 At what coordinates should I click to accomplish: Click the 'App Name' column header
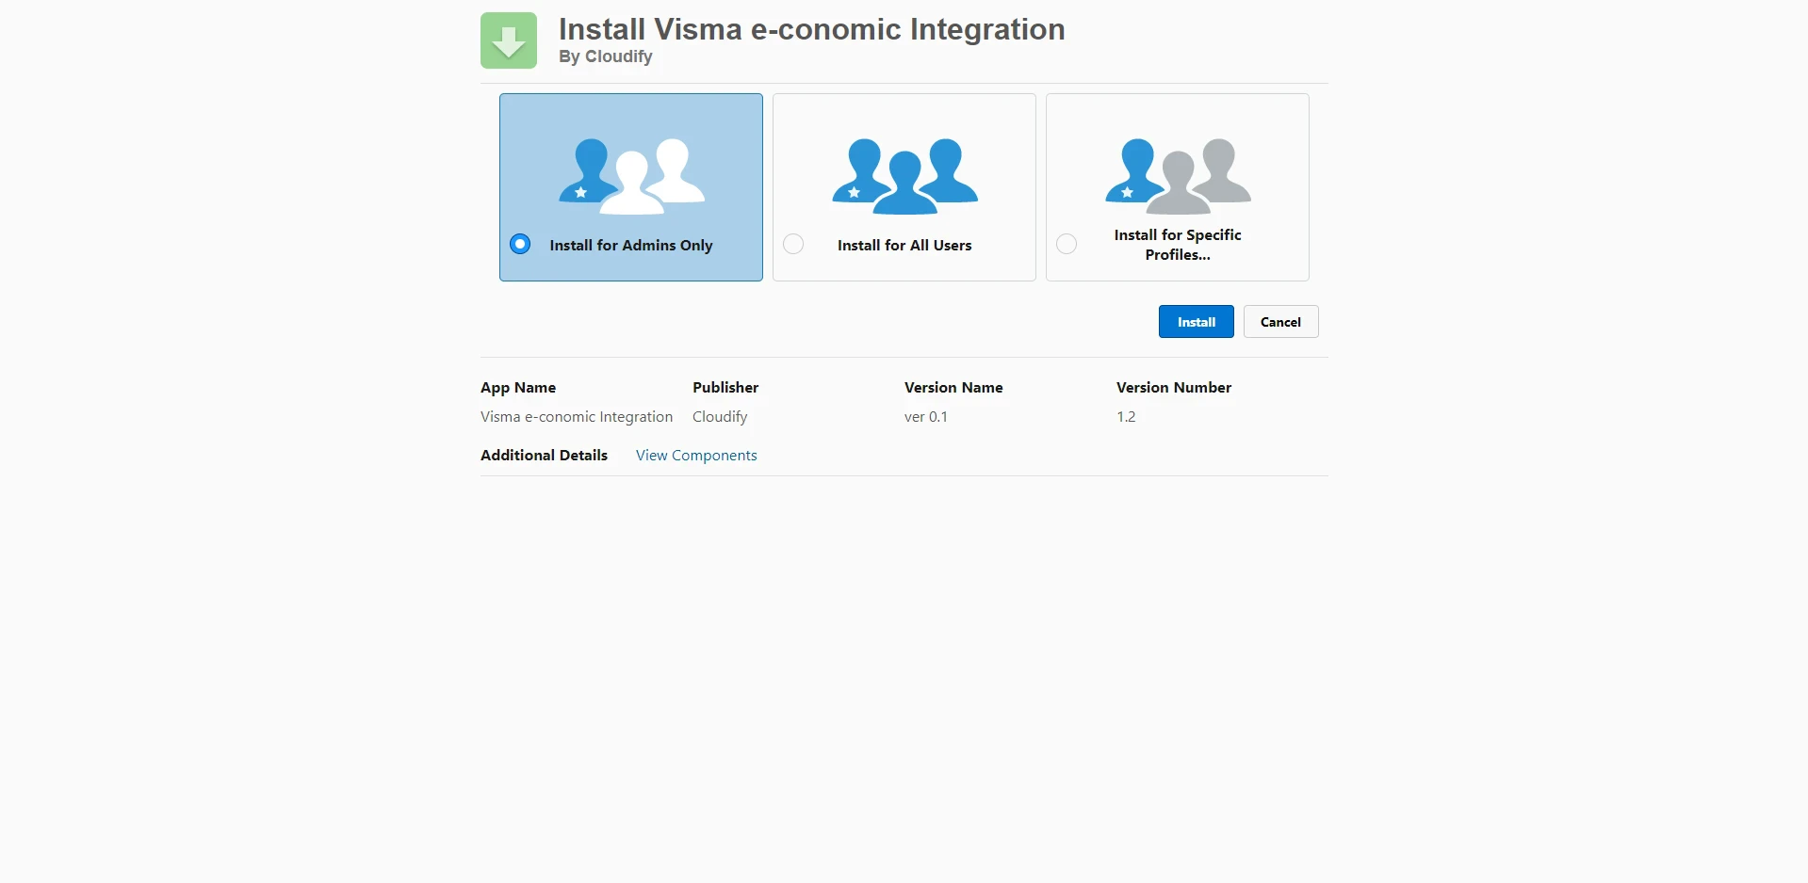point(518,388)
